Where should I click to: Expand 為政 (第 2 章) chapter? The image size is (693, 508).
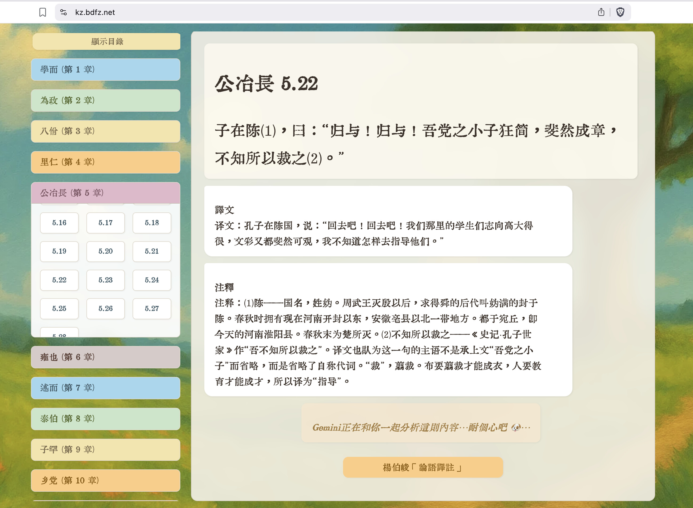[106, 100]
